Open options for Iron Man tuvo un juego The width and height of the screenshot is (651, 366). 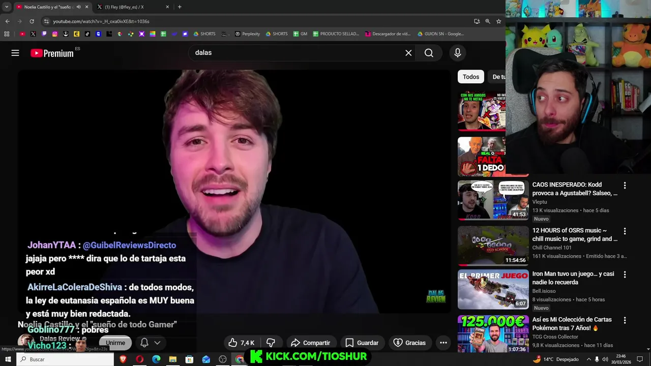click(x=625, y=274)
